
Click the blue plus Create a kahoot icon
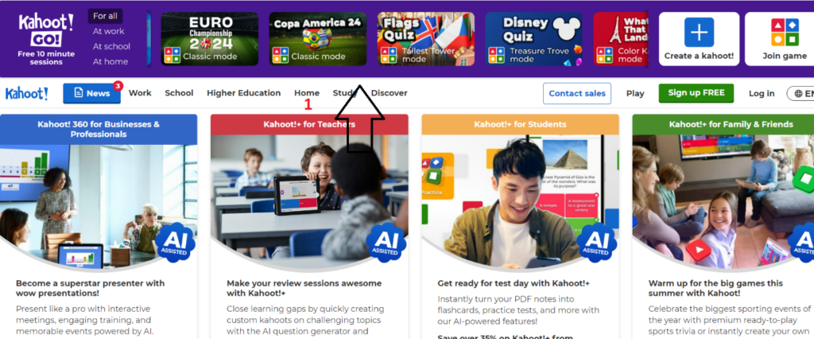pyautogui.click(x=699, y=33)
